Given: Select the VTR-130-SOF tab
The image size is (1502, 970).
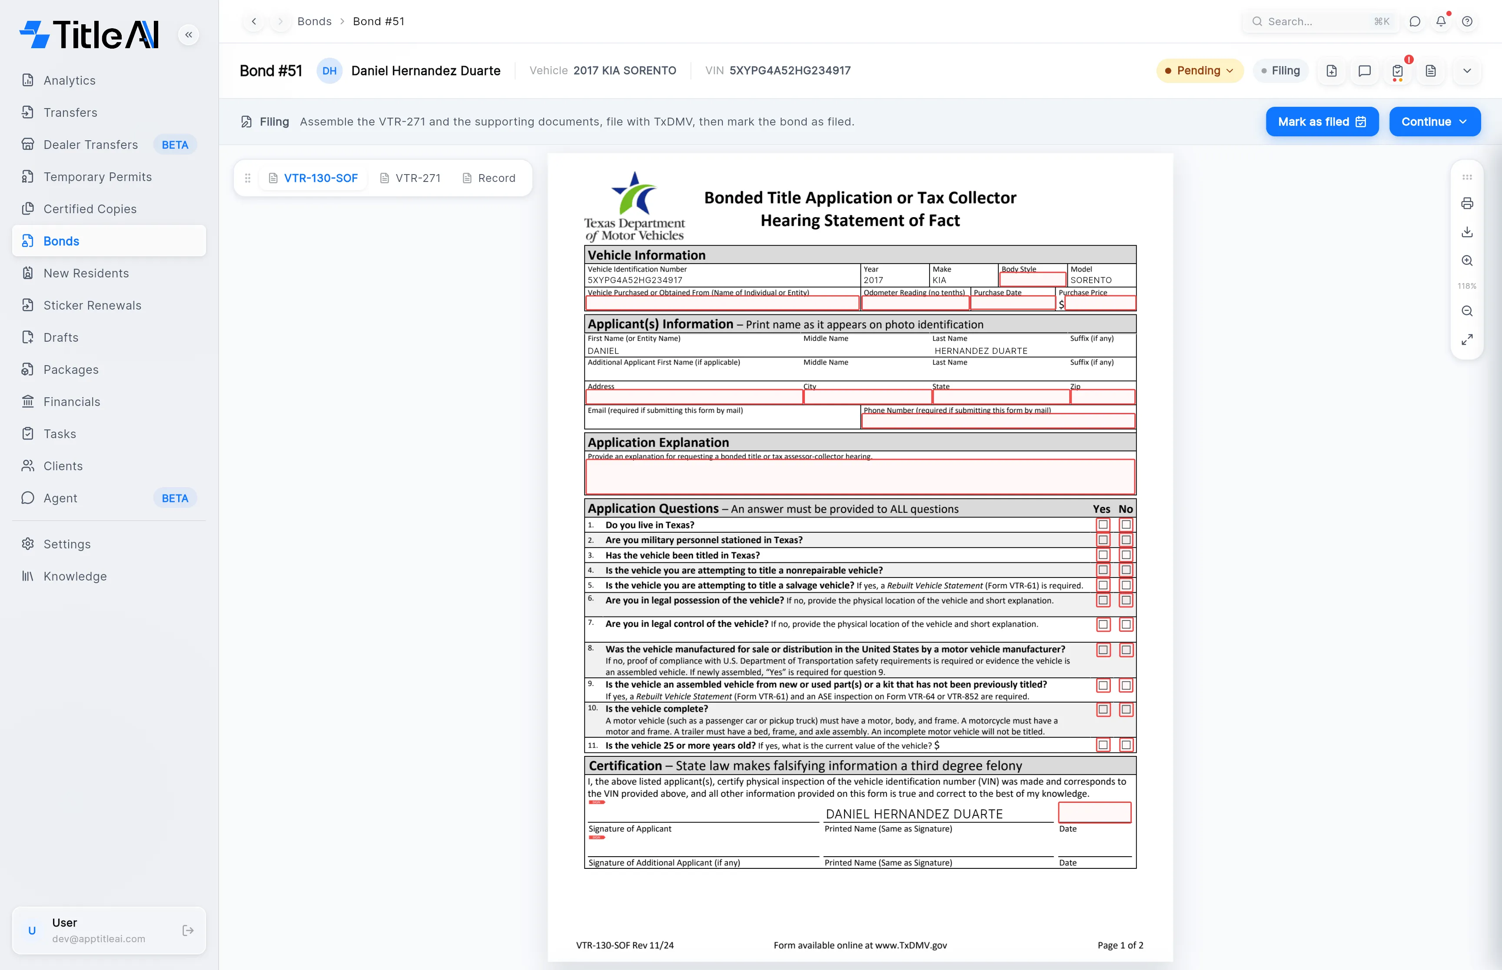Looking at the screenshot, I should click(x=313, y=178).
